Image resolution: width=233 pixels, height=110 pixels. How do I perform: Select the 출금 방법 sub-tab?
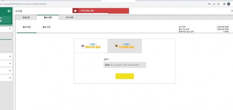coord(27,27)
